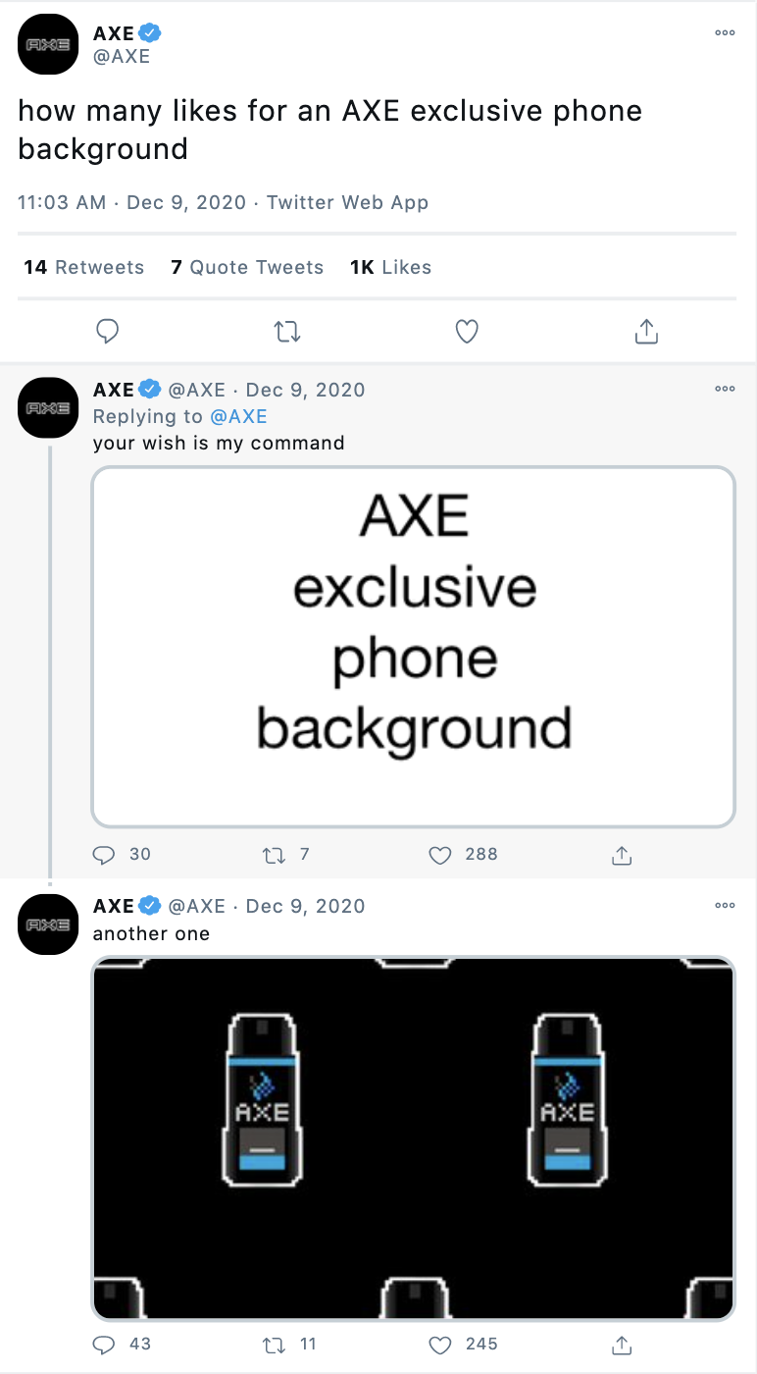
Task: Like the tweet showing 245 likes
Action: click(x=440, y=1345)
